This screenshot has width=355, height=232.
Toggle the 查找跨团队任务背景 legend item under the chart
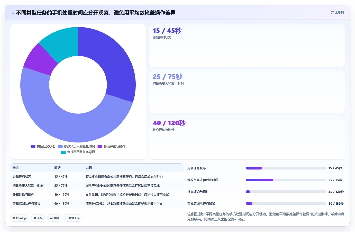pyautogui.click(x=78, y=152)
